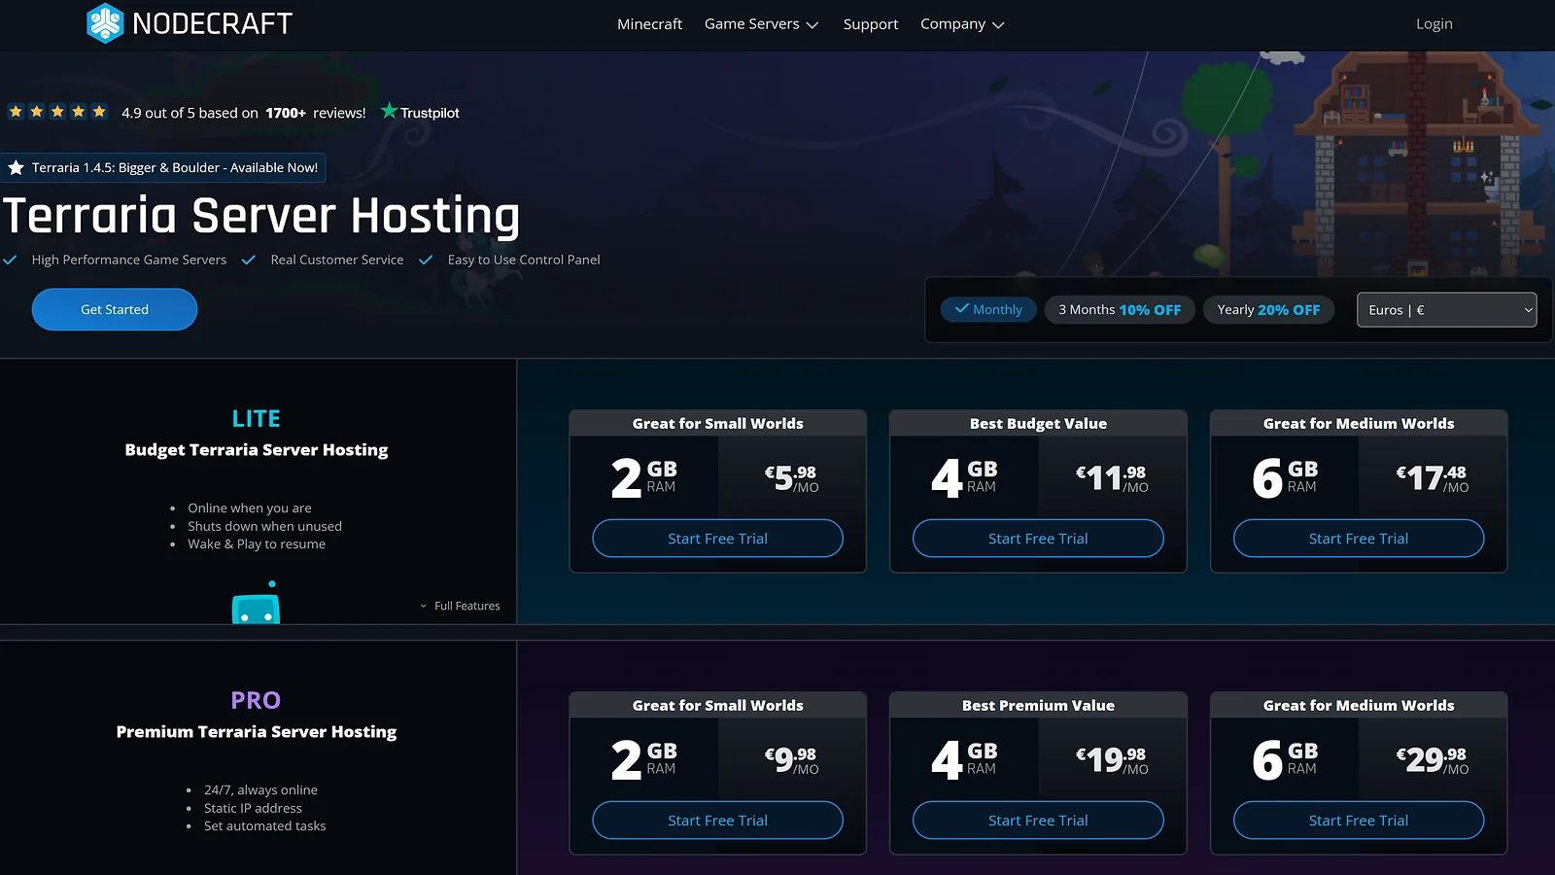
Task: Click the €9.98/MO price
Action: click(x=791, y=759)
